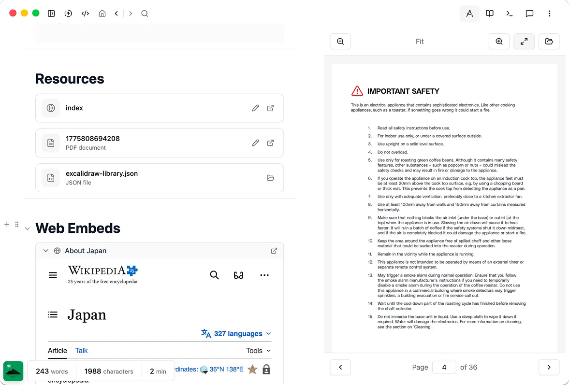The image size is (569, 385).
Task: Go to previous PDF page
Action: pos(340,367)
